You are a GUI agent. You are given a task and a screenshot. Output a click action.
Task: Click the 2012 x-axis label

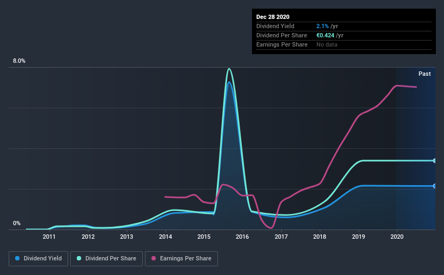click(x=88, y=237)
